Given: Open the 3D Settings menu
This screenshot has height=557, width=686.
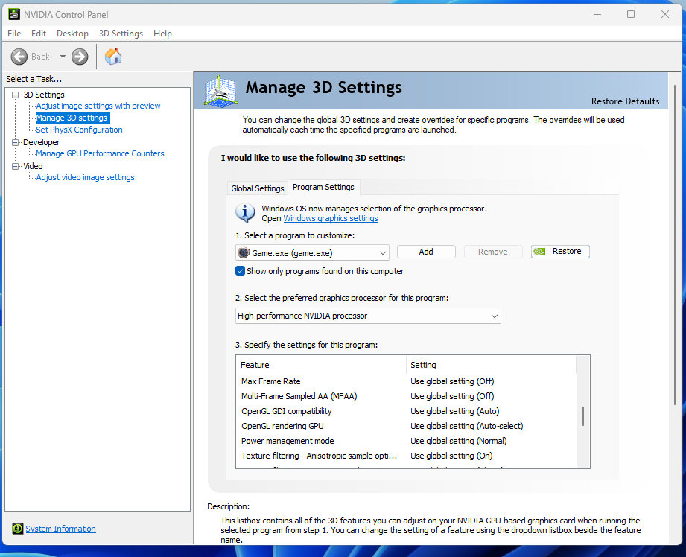Looking at the screenshot, I should (x=121, y=34).
